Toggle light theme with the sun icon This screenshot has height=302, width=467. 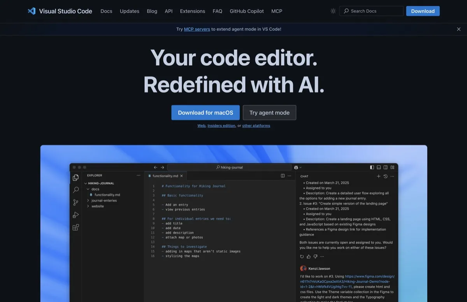pyautogui.click(x=333, y=11)
